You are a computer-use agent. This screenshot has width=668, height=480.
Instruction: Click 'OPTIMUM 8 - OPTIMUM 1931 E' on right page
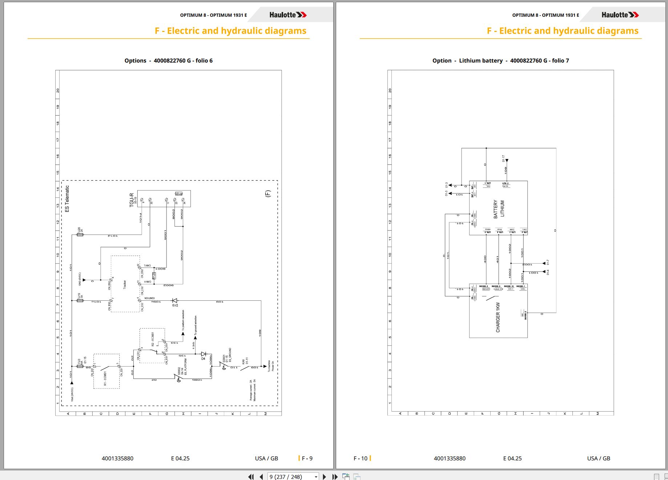(546, 15)
